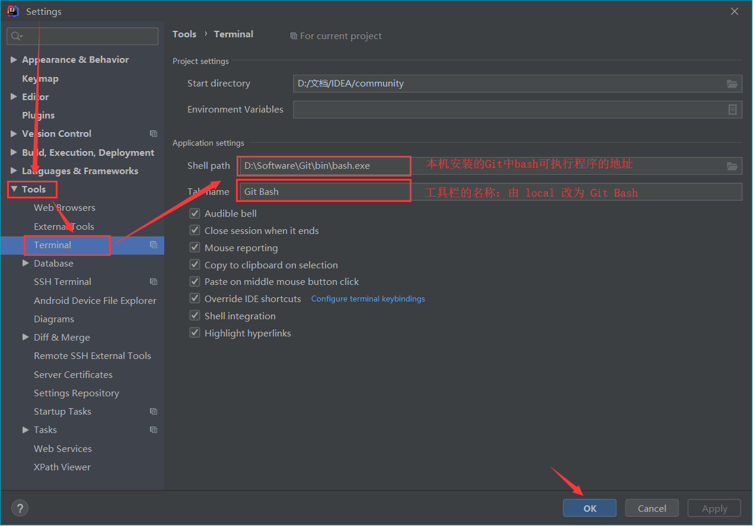Disable the Audible bell option
The width and height of the screenshot is (753, 526).
(x=194, y=213)
